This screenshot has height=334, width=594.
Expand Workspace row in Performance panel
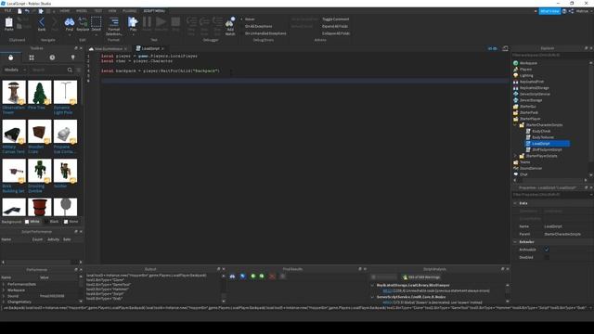coord(4,290)
